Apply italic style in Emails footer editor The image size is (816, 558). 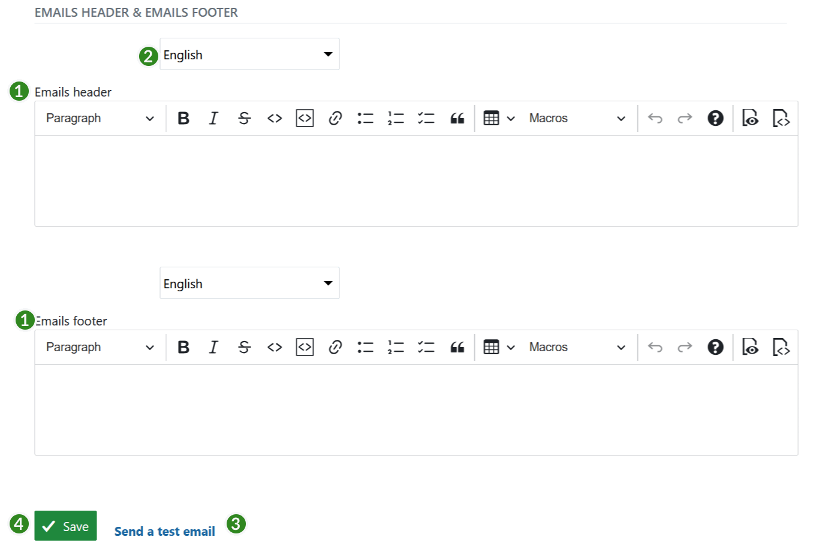(x=213, y=347)
